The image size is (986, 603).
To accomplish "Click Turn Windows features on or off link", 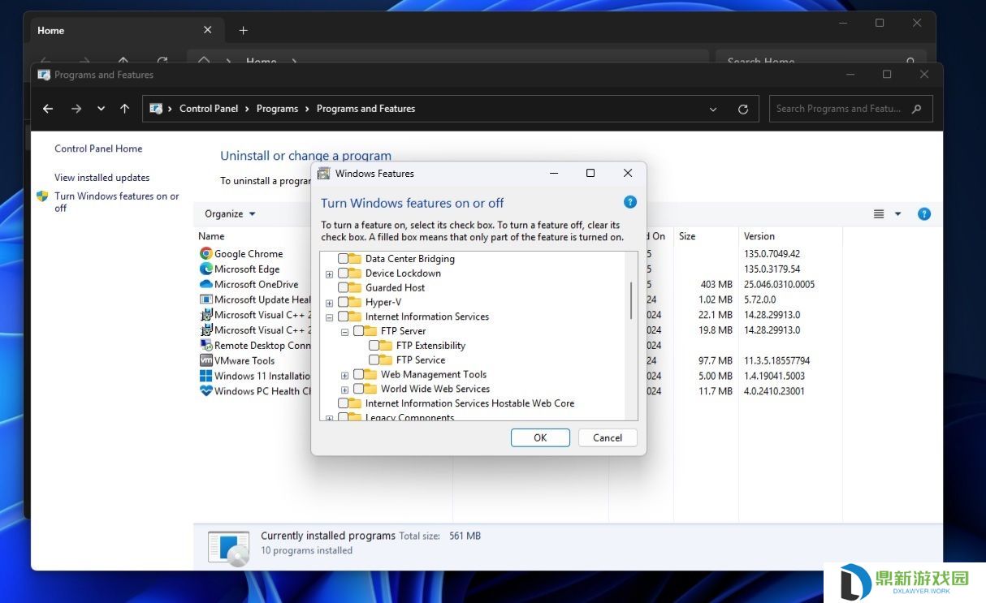I will pos(117,202).
